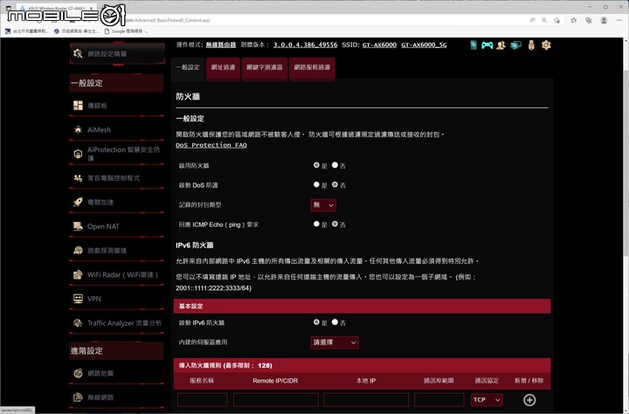
Task: Open Google 雲端硬碟 bookmark
Action: pos(126,31)
